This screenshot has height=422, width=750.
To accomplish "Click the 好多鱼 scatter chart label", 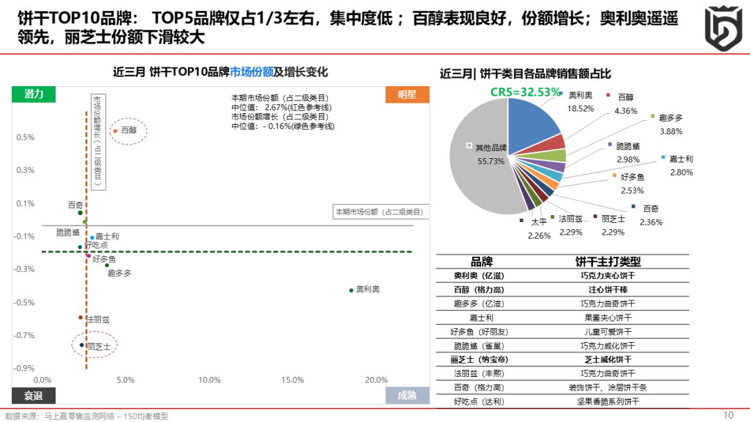I will coord(103,259).
